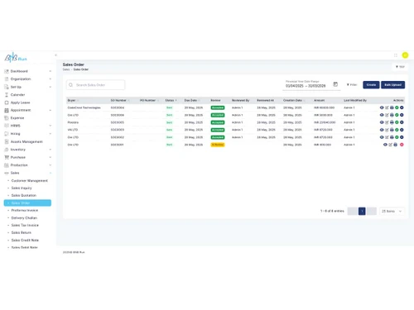Go to pagination page 1

point(362,211)
